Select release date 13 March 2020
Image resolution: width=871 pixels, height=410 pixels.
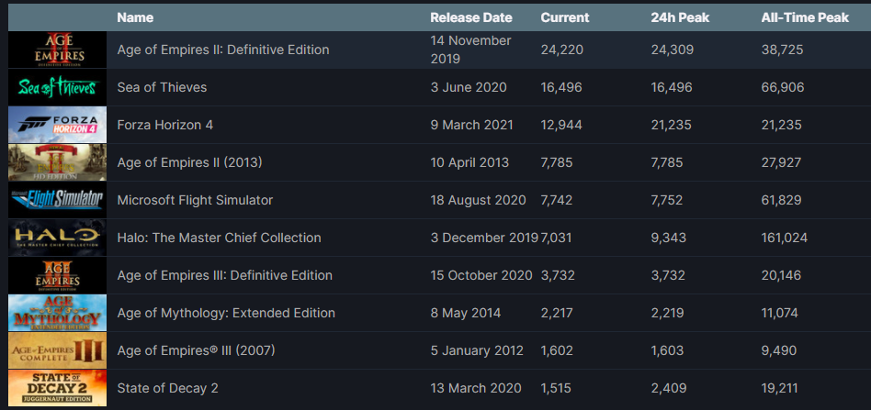tap(476, 388)
